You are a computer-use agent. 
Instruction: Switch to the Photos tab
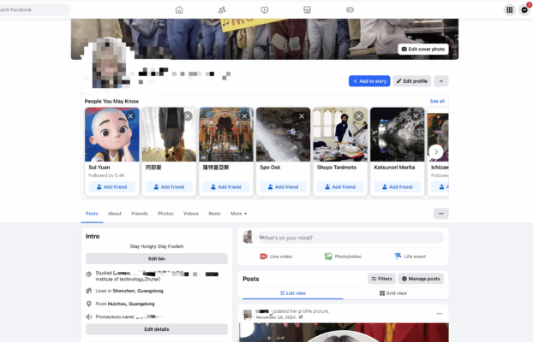point(165,214)
